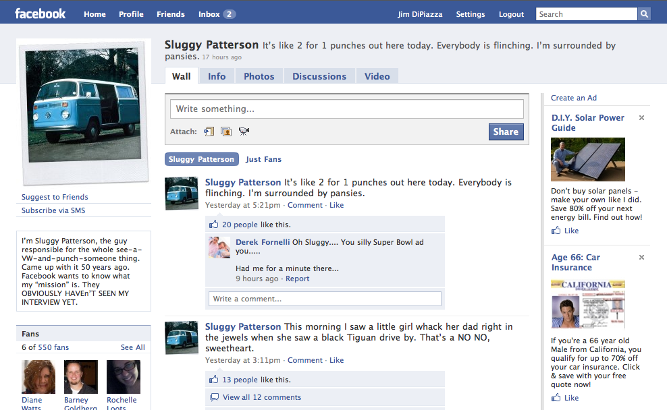
Task: Open the 13 people link
Action: point(240,380)
